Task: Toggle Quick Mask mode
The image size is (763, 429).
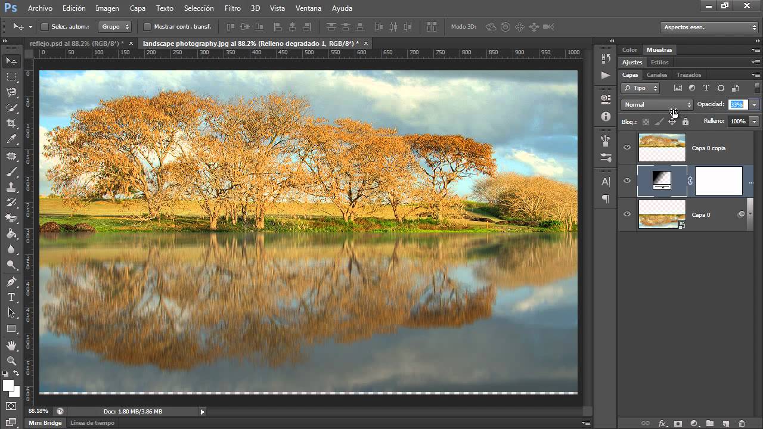Action: click(11, 406)
